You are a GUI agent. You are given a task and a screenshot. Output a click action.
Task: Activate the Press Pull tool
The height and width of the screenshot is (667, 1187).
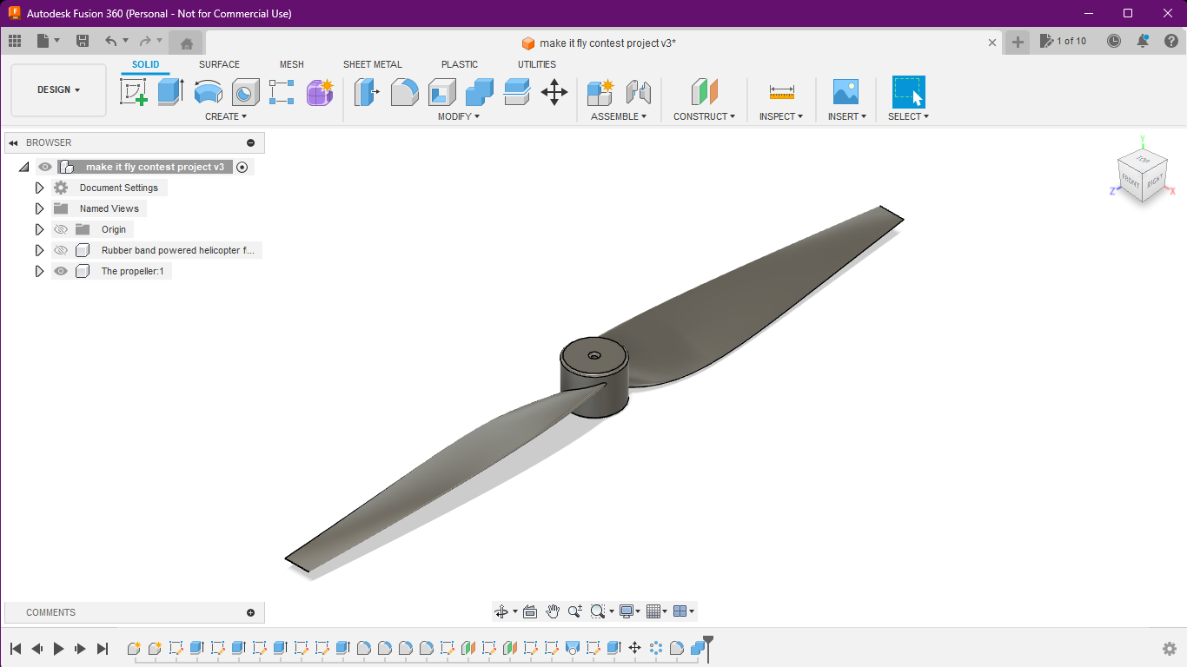[x=366, y=91]
